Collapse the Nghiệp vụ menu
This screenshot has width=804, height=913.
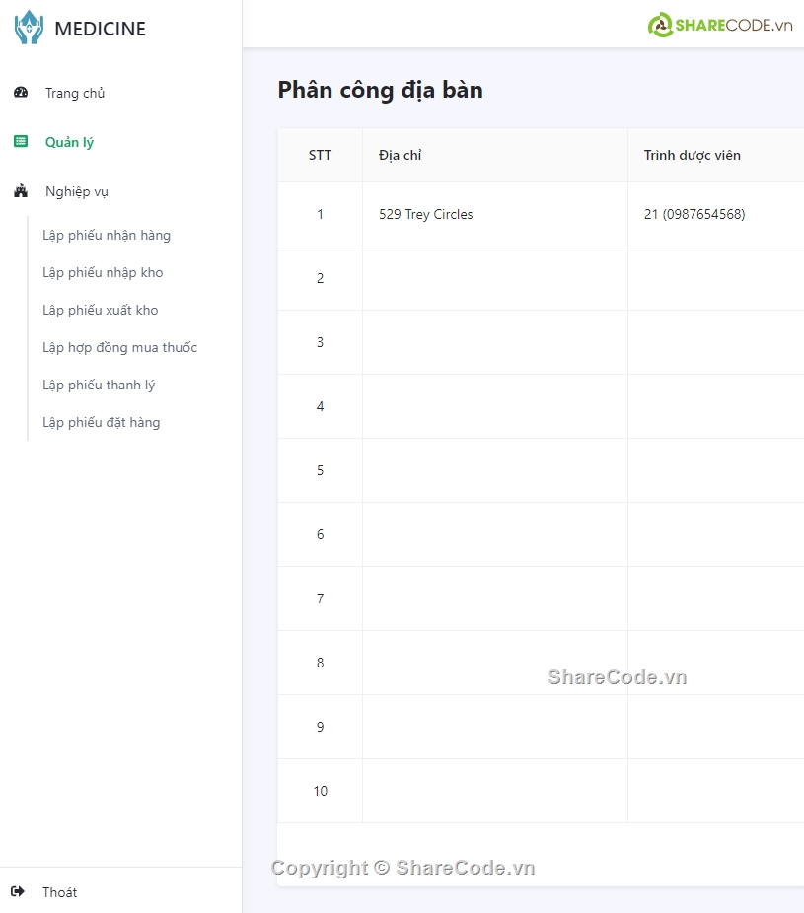click(x=77, y=191)
